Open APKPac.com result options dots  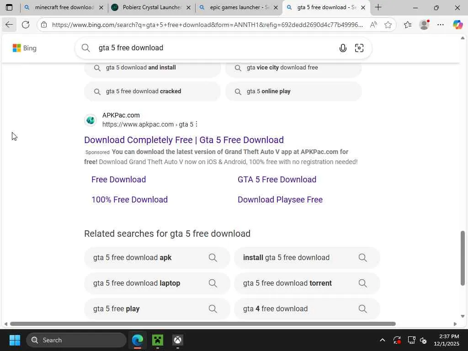(197, 124)
